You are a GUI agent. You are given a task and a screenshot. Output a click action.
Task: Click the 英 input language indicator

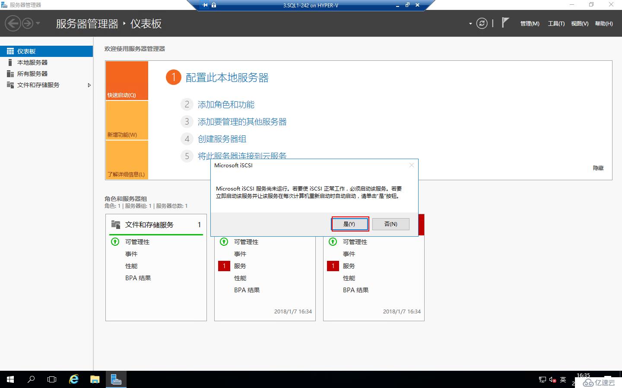pyautogui.click(x=563, y=380)
